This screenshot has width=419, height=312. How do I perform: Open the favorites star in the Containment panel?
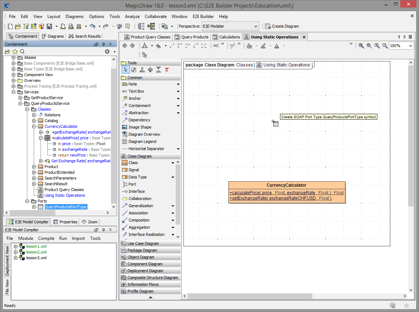coord(15,51)
